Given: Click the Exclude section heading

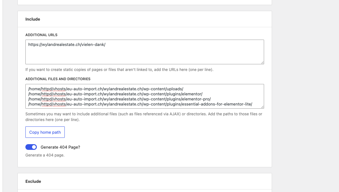Looking at the screenshot, I should [33, 182].
